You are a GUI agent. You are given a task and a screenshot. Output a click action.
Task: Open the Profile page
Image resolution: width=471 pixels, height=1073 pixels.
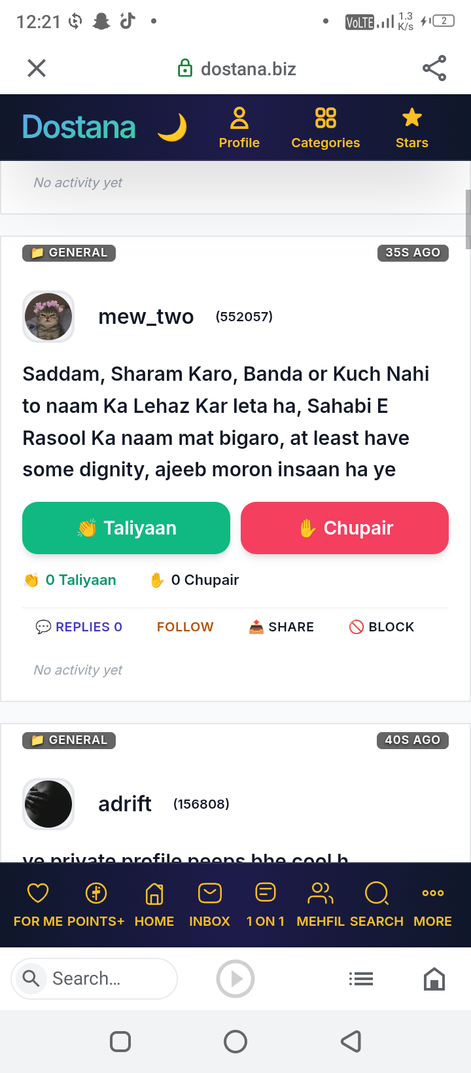239,128
